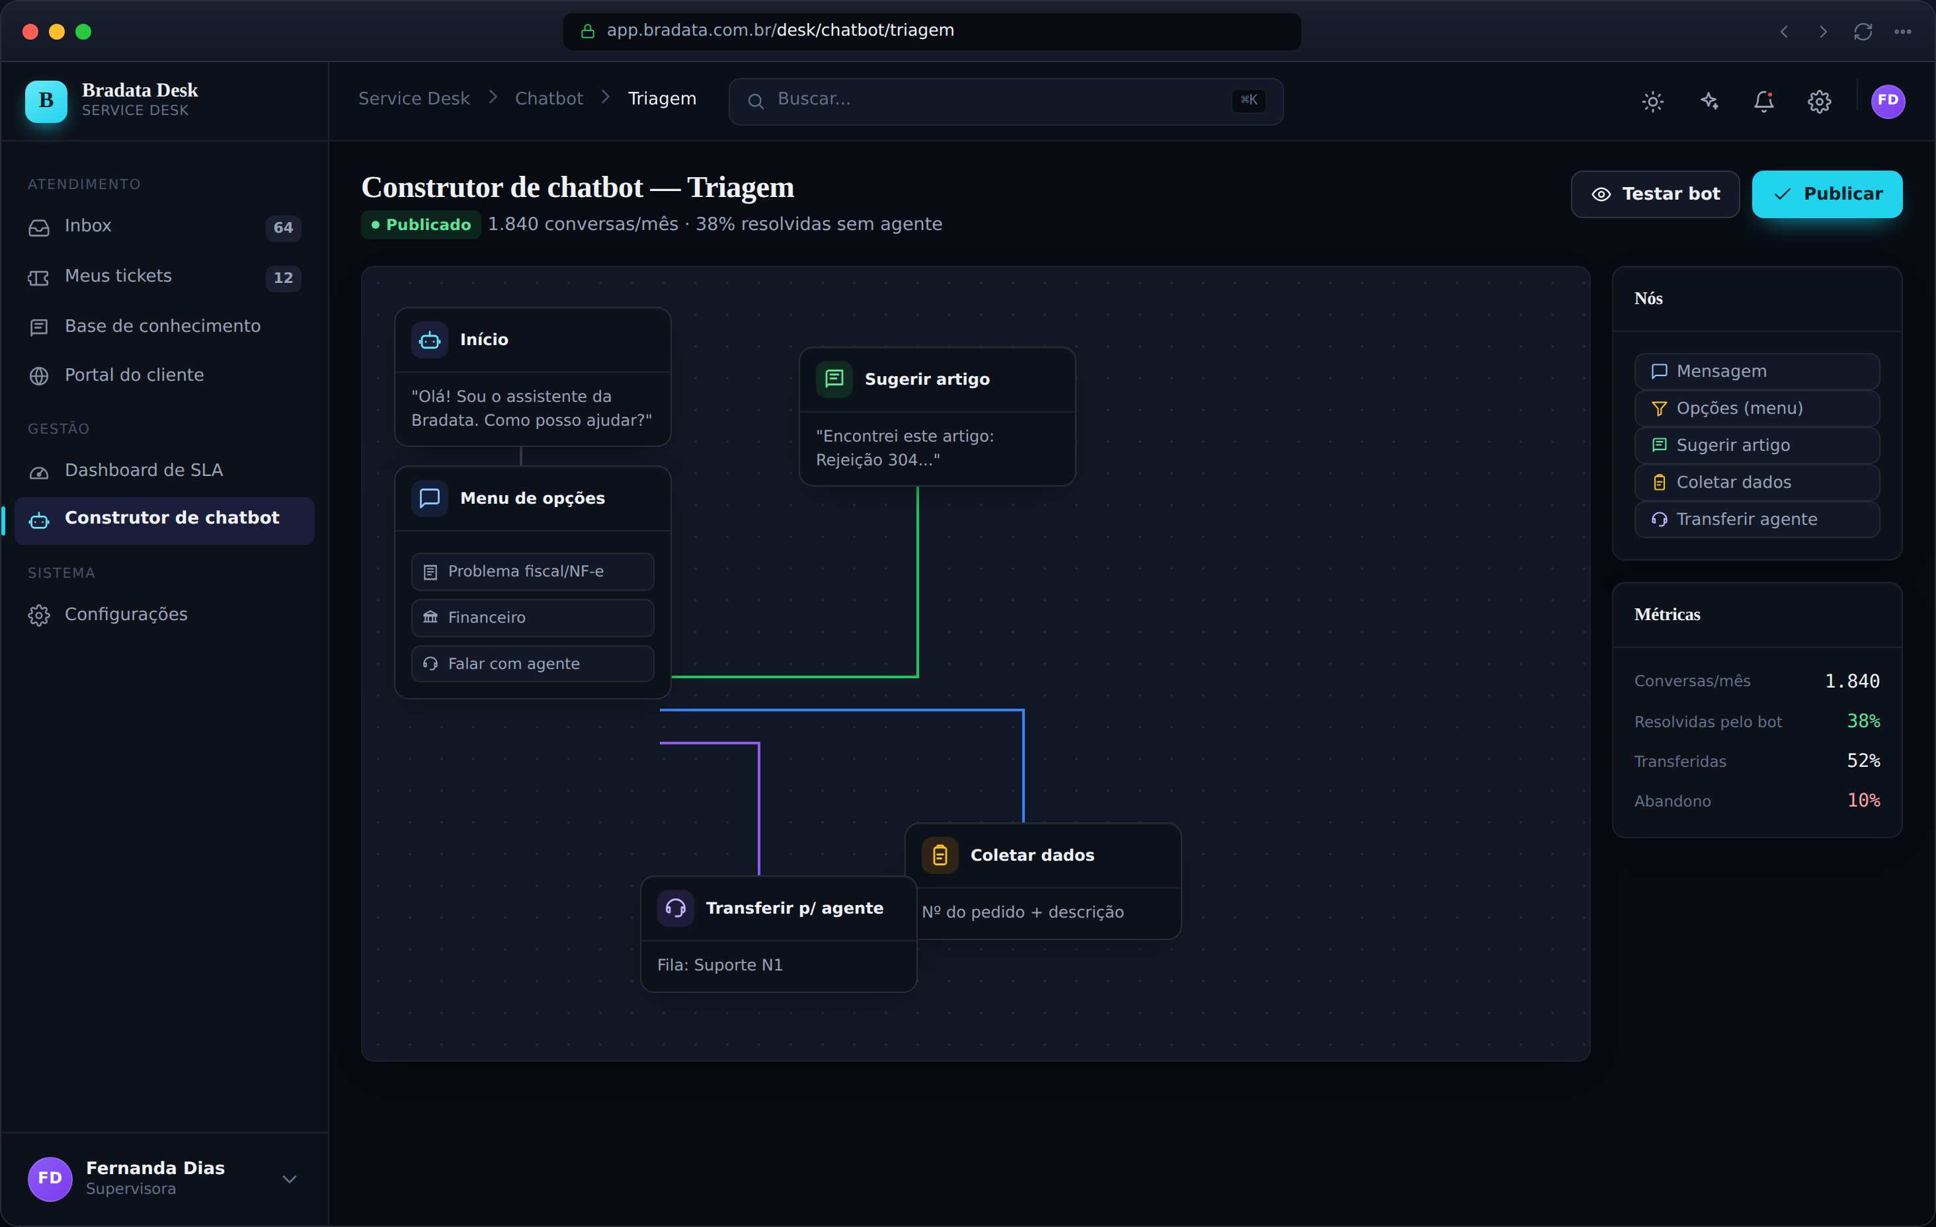The height and width of the screenshot is (1227, 1936).
Task: Publish the bot with Publicar button
Action: click(1827, 194)
